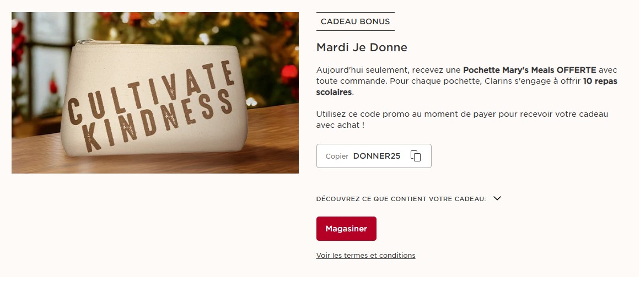Select the CADEAU BONUS label
The image size is (640, 281).
point(355,21)
